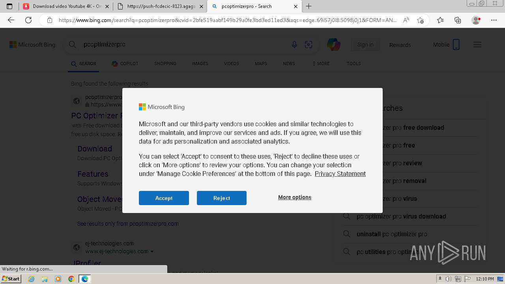Image resolution: width=505 pixels, height=284 pixels.
Task: Open the Features sublink result
Action: [93, 174]
